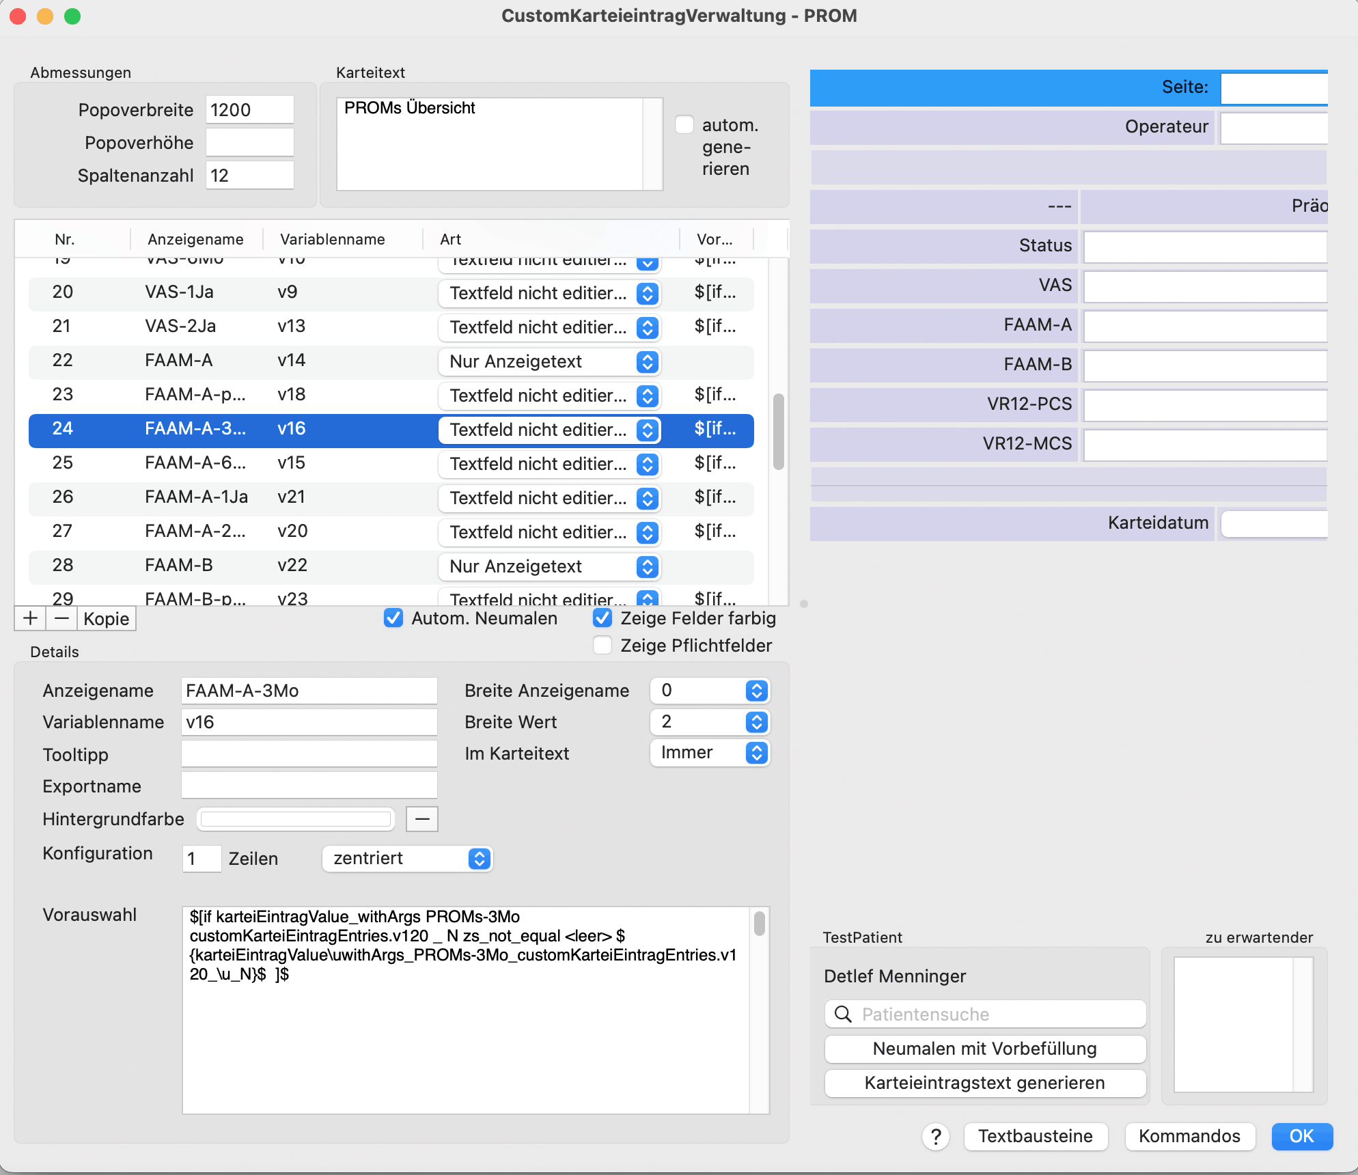The height and width of the screenshot is (1175, 1358).
Task: Open Art stepper for row 28 FAAM-B
Action: click(x=648, y=567)
